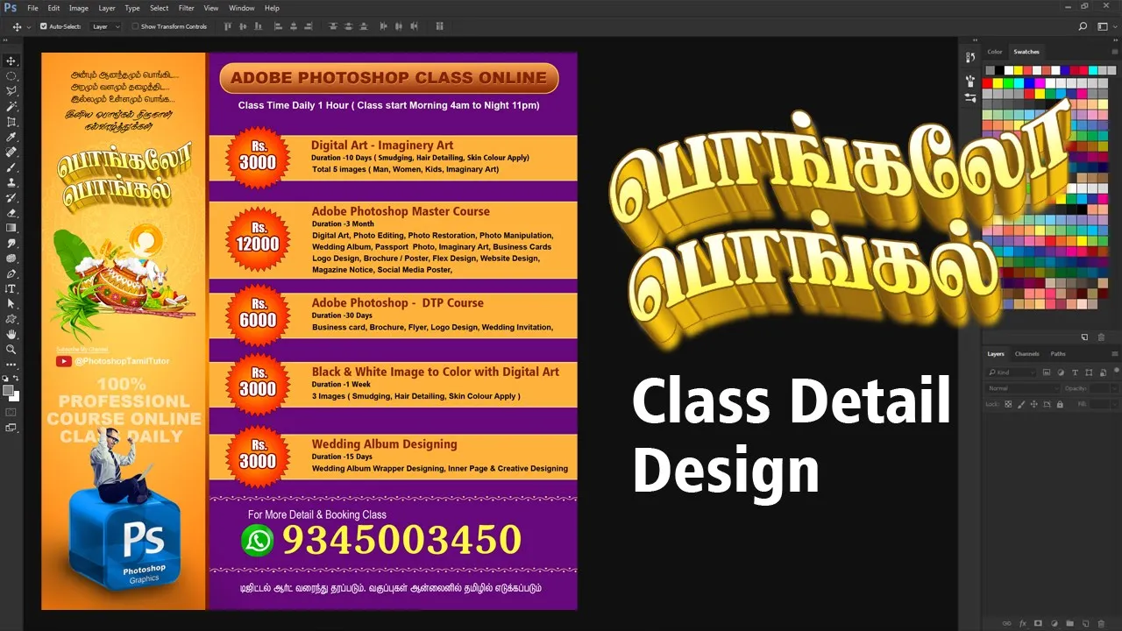
Task: Open the Opacity dropdown arrow
Action: point(1114,388)
